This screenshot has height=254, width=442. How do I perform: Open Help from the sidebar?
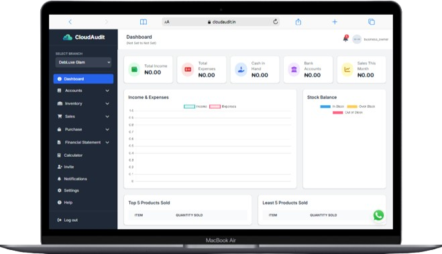point(68,202)
